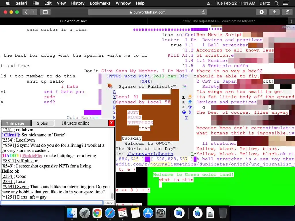The width and height of the screenshot is (295, 221).
Task: Open Android Studio icon next to System Preferences
Action: (x=179, y=213)
